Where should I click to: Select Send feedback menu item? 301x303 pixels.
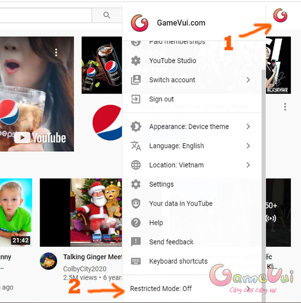(x=192, y=242)
